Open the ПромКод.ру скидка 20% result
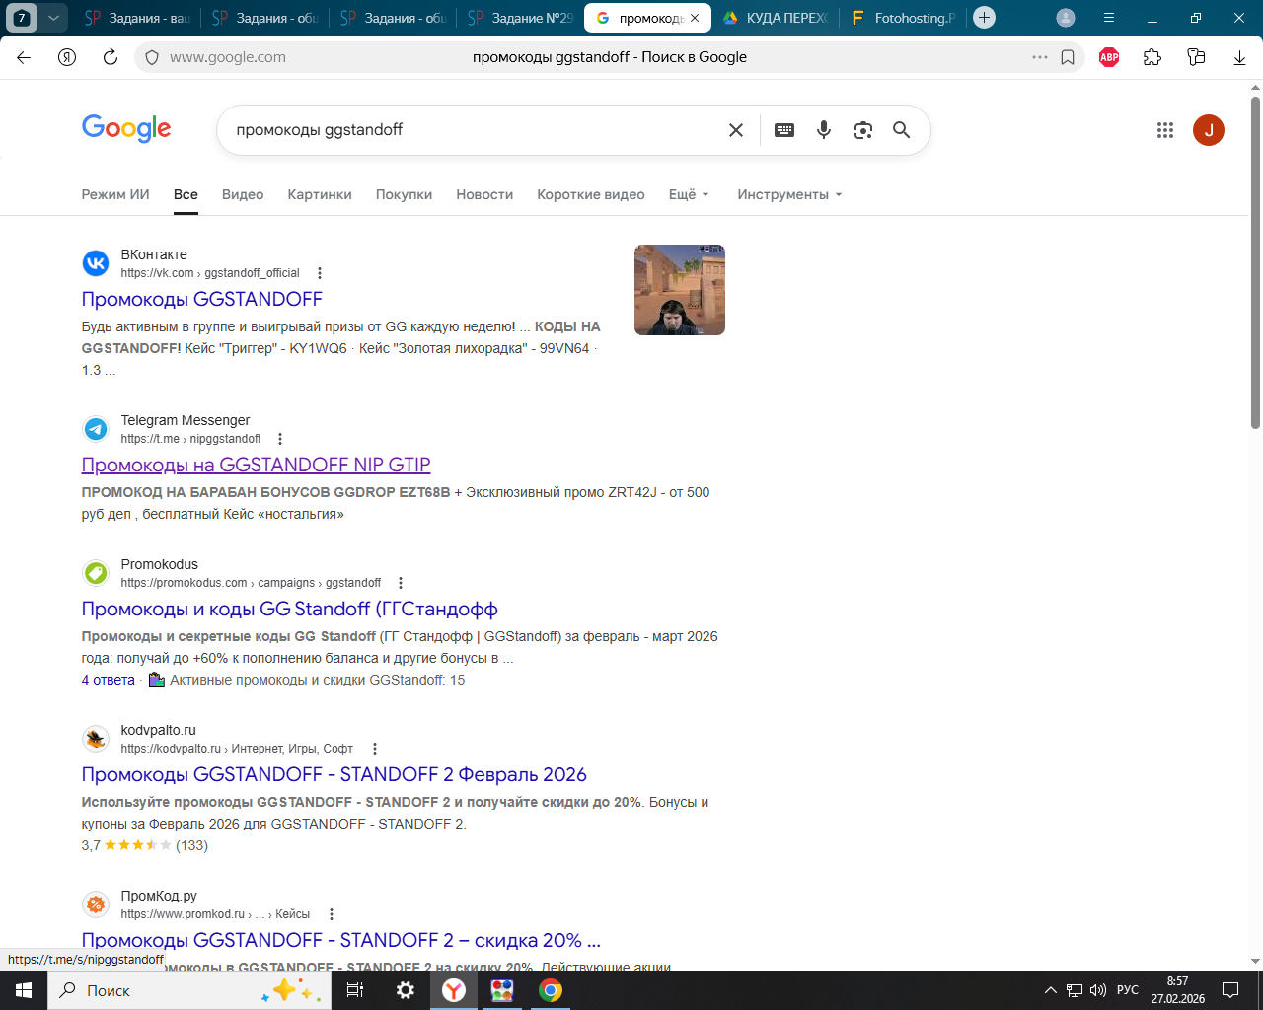This screenshot has width=1263, height=1010. point(341,940)
